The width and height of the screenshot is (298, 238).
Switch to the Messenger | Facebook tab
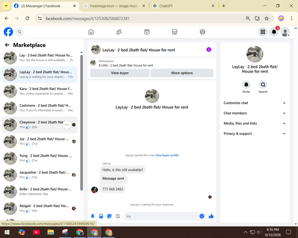point(45,6)
